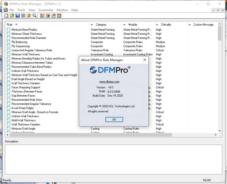This screenshot has height=184, width=227.
Task: Open the www.dfmpro.com link
Action: click(x=109, y=81)
